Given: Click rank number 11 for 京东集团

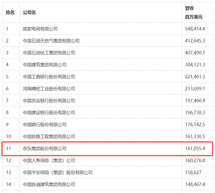Looking at the screenshot, I should click(8, 148).
